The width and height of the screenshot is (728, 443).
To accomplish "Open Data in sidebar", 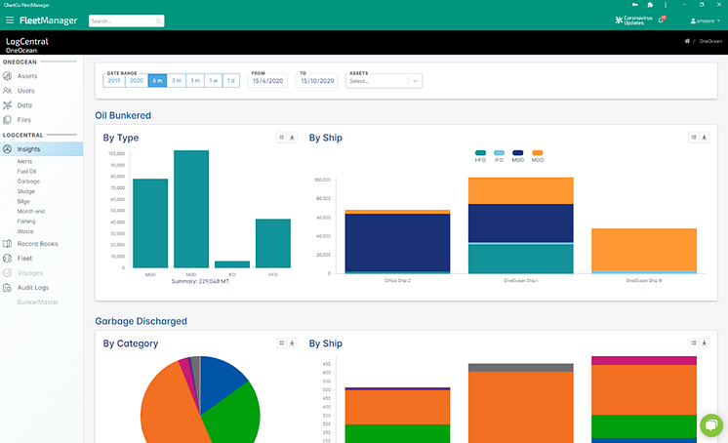I will tap(24, 105).
